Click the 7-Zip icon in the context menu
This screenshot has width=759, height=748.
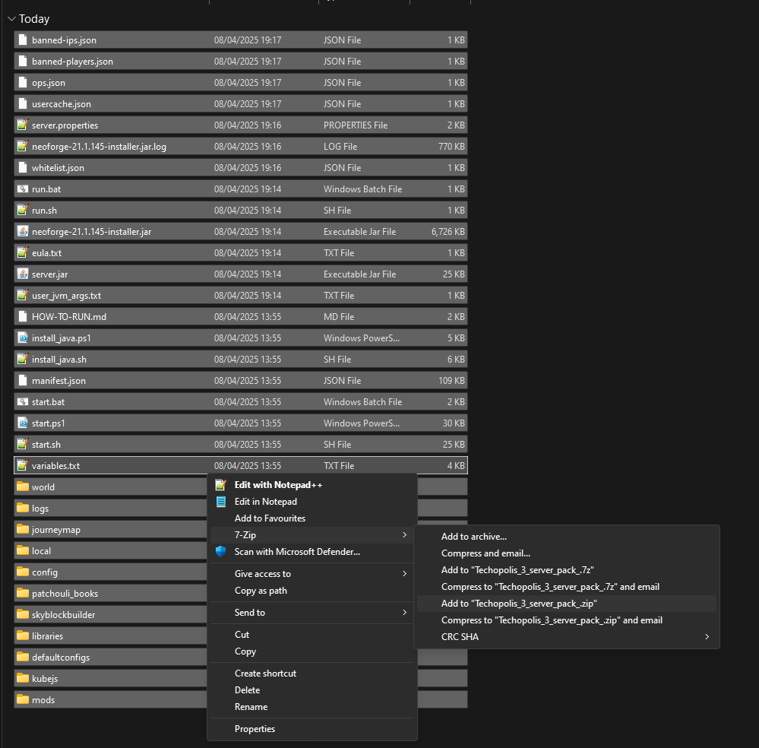tap(220, 535)
